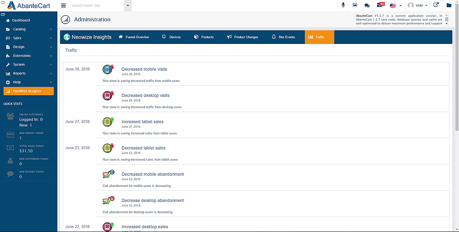Click the Sales flag icon

pos(8,38)
